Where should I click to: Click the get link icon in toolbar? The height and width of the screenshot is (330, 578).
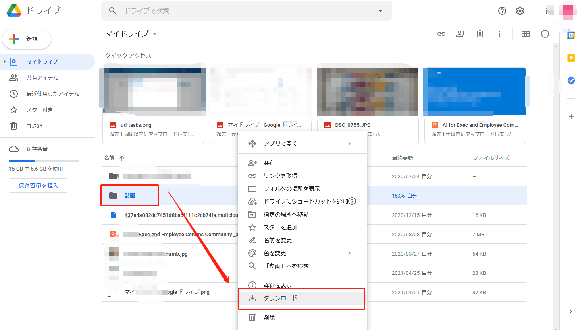(441, 34)
